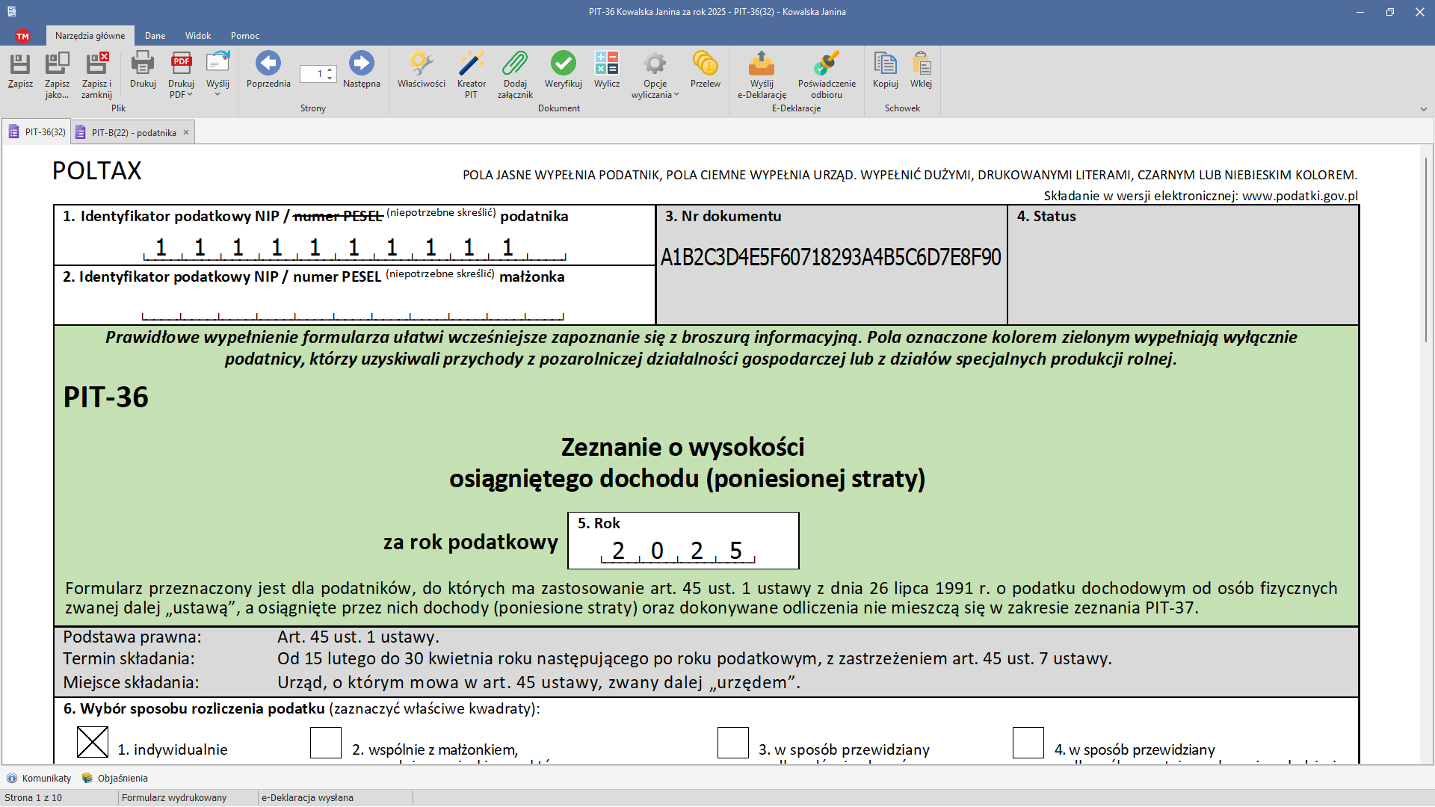Click NIP podatnika identifier field
Image resolution: width=1435 pixels, height=807 pixels.
tap(354, 247)
